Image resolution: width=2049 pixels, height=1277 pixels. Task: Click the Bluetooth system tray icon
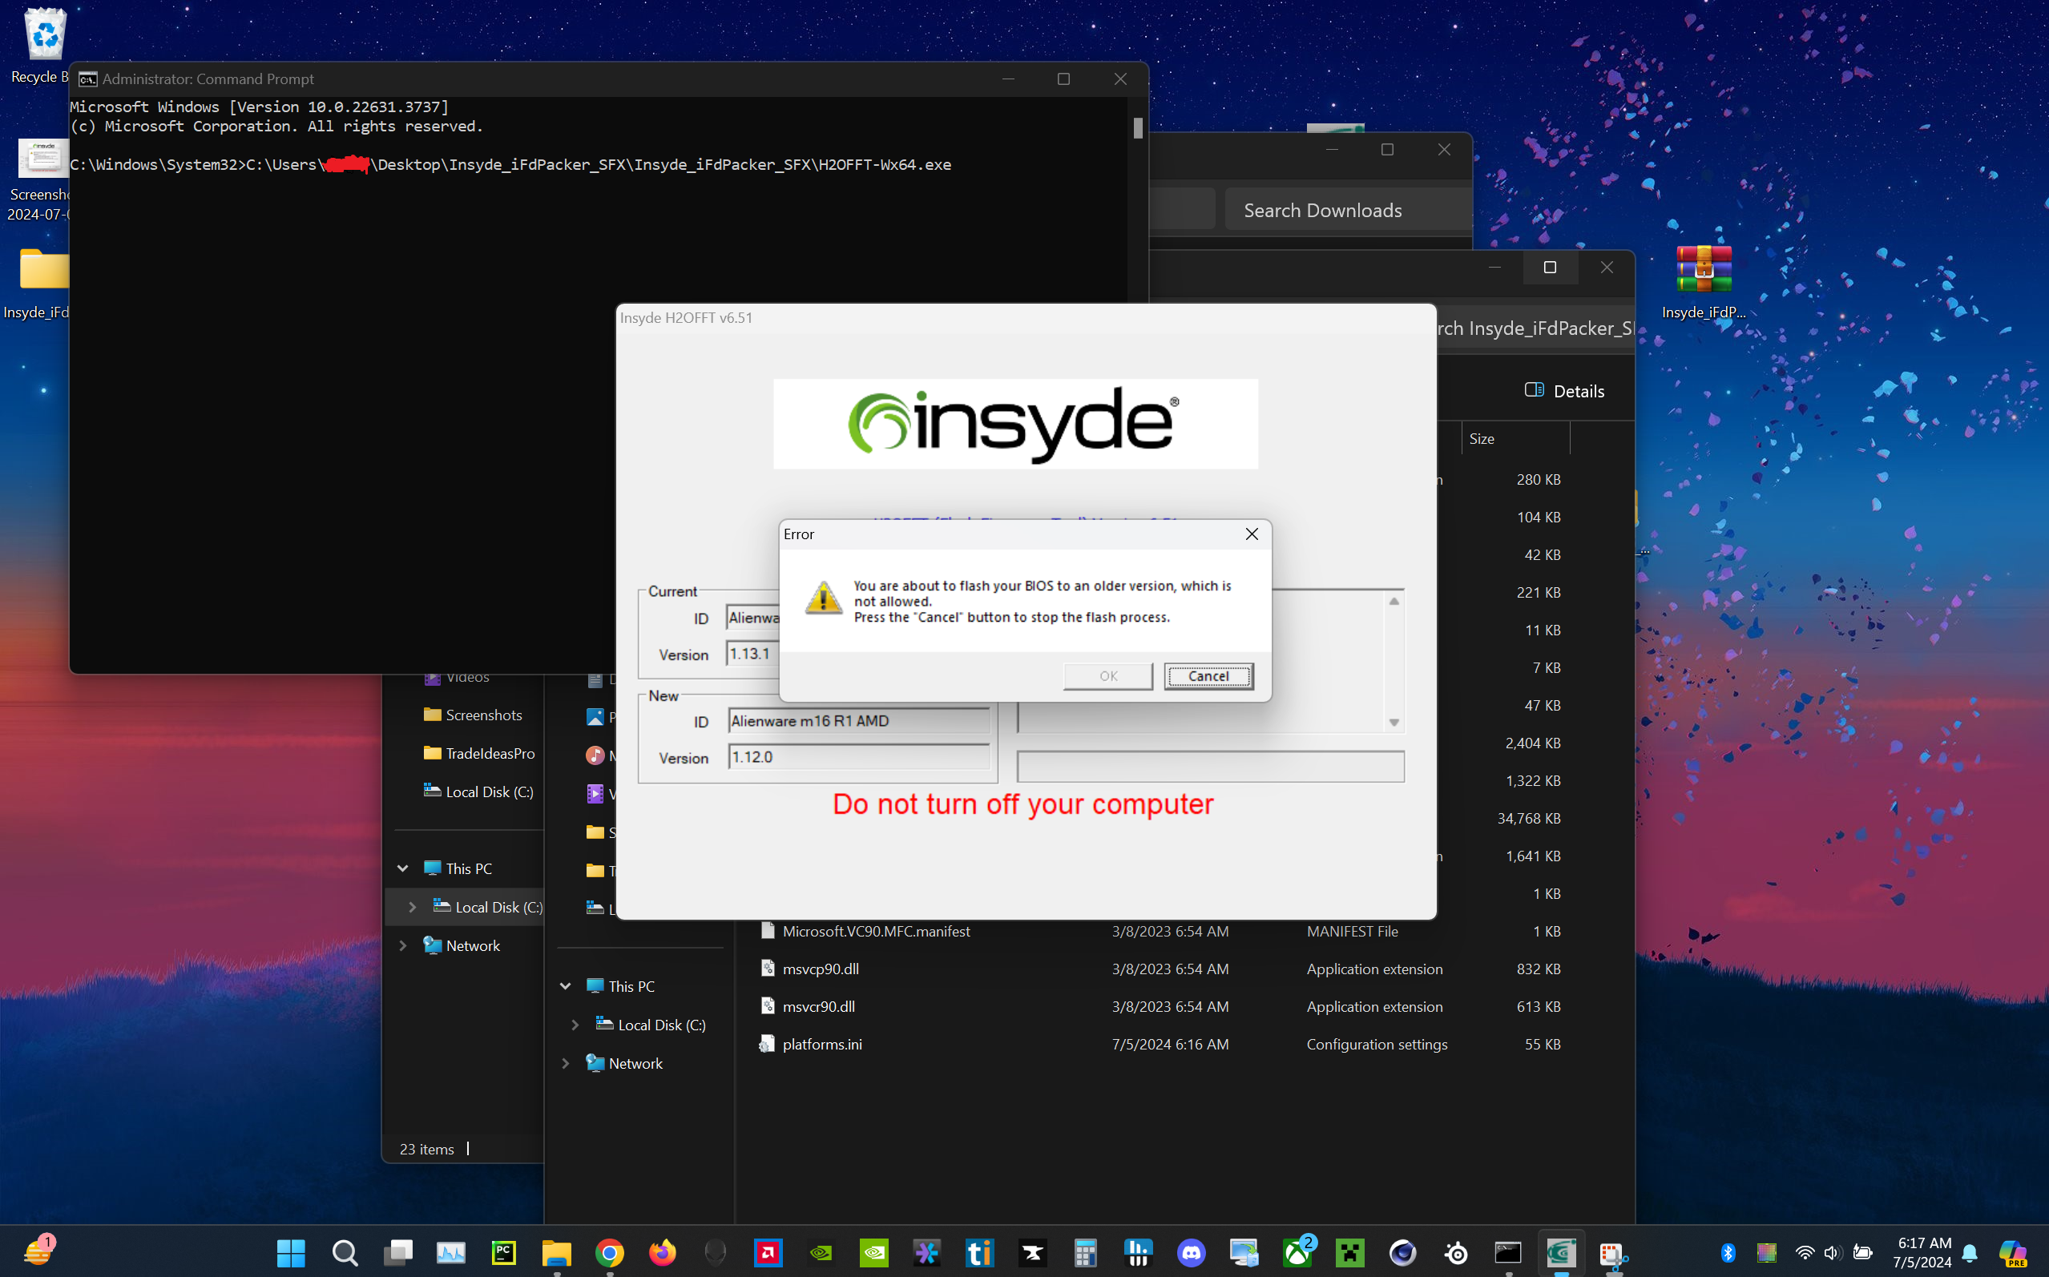coord(1728,1252)
